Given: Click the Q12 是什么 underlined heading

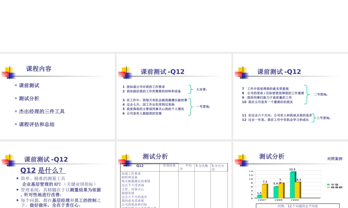Looking at the screenshot, I should pos(43,170).
